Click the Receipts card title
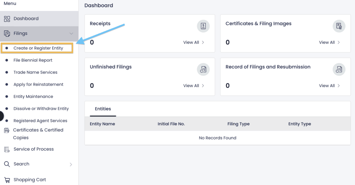Image resolution: width=355 pixels, height=185 pixels. (x=100, y=24)
